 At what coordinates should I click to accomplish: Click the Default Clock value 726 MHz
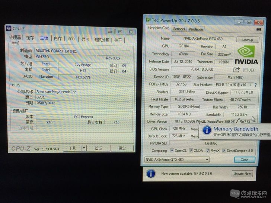coord(178,136)
